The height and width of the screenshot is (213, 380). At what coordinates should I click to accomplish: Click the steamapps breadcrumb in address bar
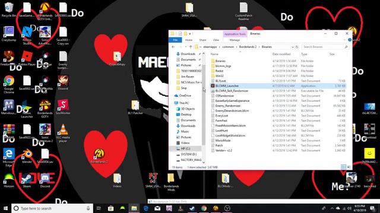coord(210,47)
